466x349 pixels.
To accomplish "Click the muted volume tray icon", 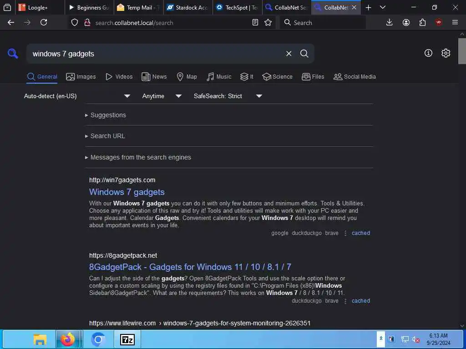I will (x=415, y=339).
